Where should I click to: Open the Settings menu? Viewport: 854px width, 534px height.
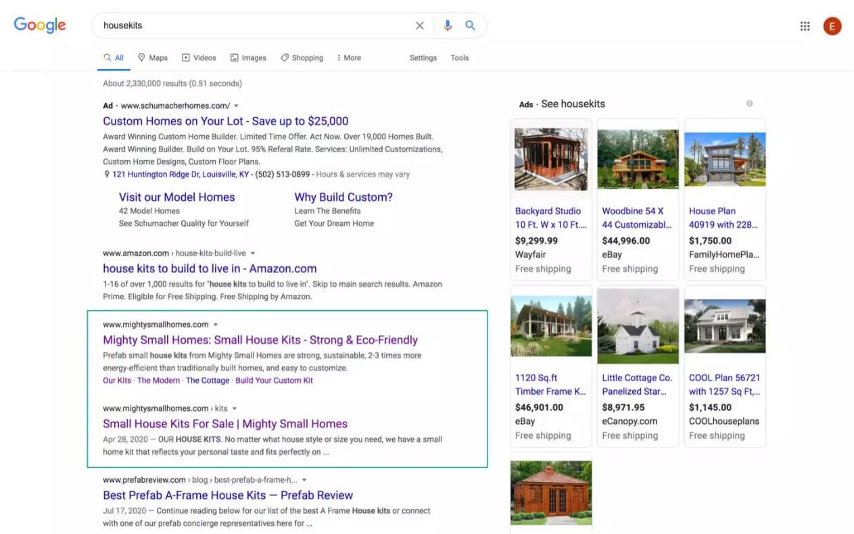(x=423, y=58)
